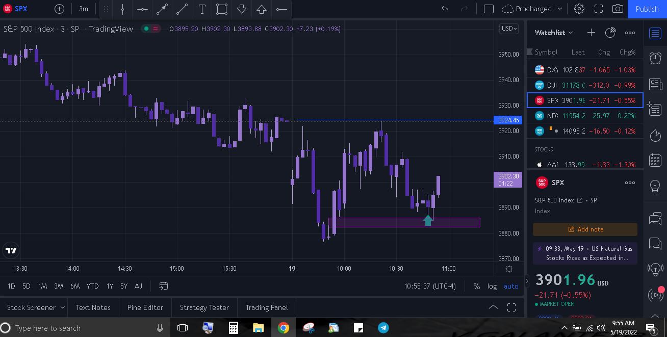Select the horizontal line drawing tool
This screenshot has height=337, width=667.
[142, 9]
